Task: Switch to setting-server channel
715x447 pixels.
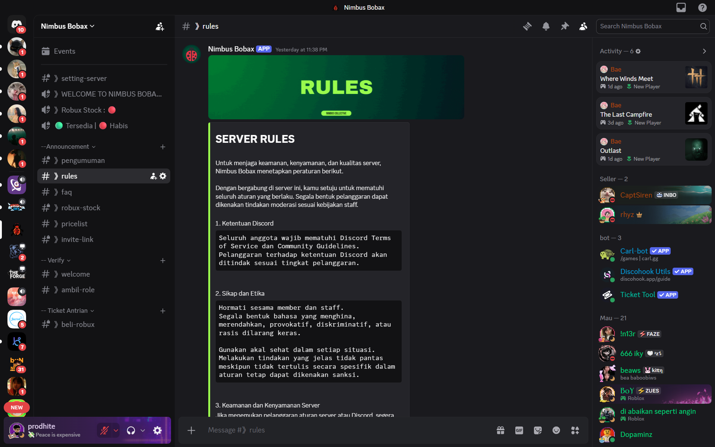Action: coord(104,78)
